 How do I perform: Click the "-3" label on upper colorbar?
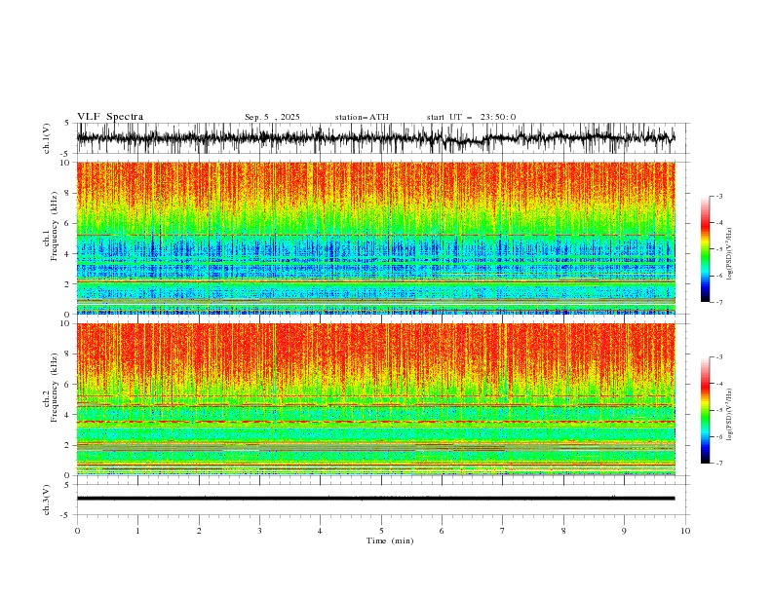point(719,196)
